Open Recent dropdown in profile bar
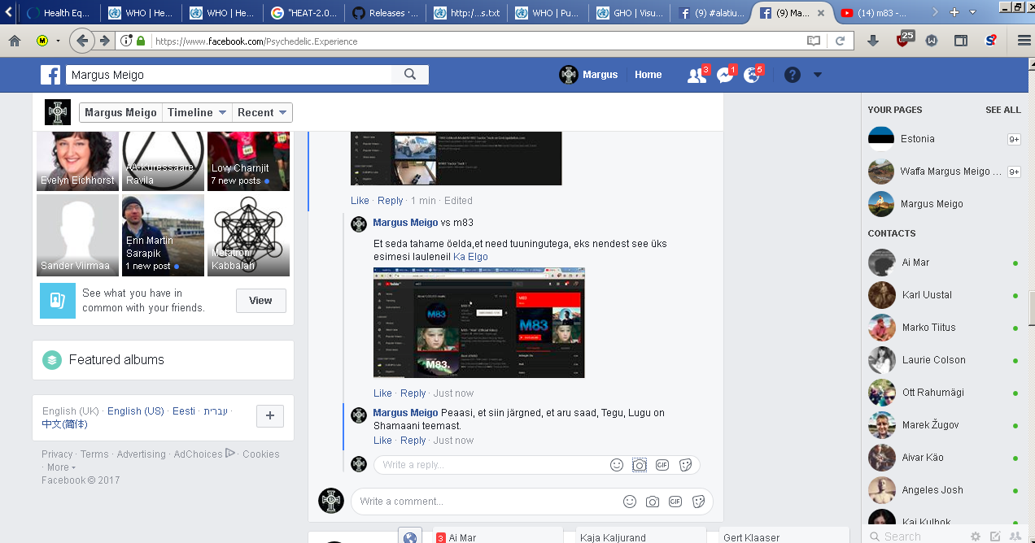This screenshot has height=543, width=1035. tap(262, 113)
